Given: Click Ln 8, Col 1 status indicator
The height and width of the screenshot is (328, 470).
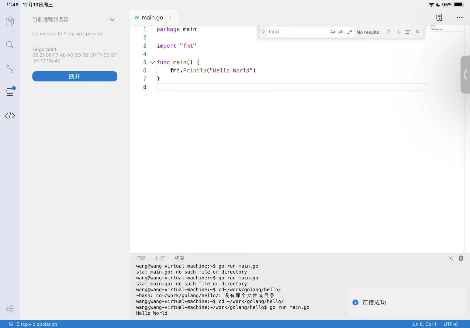Looking at the screenshot, I should pos(424,324).
